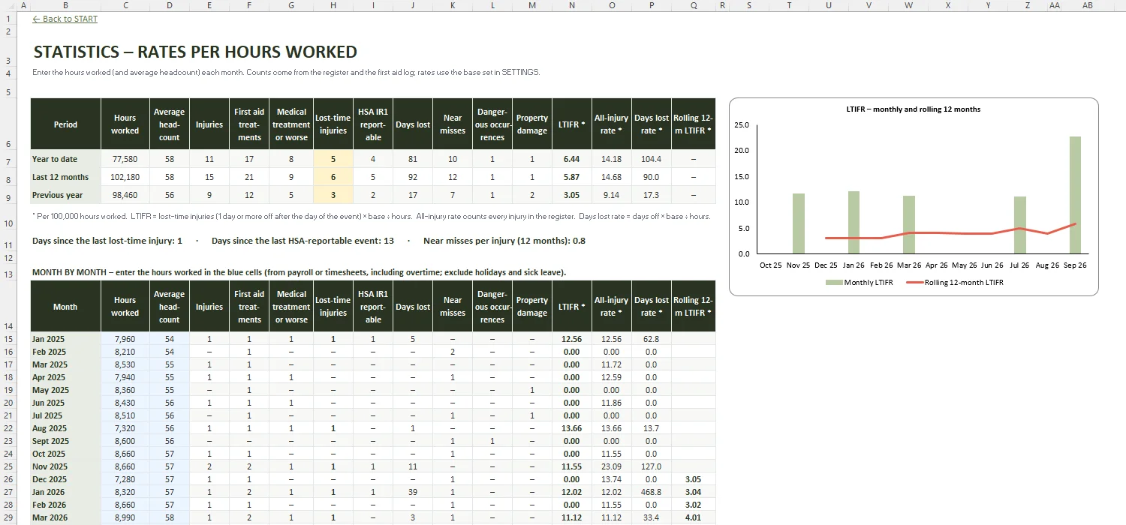1126x525 pixels.
Task: Click monthly table Month header
Action: pos(65,307)
